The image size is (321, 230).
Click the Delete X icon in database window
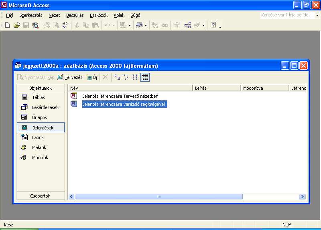(105, 77)
